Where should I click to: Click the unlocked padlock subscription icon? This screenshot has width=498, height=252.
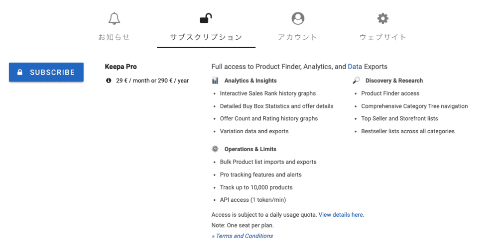tap(206, 18)
